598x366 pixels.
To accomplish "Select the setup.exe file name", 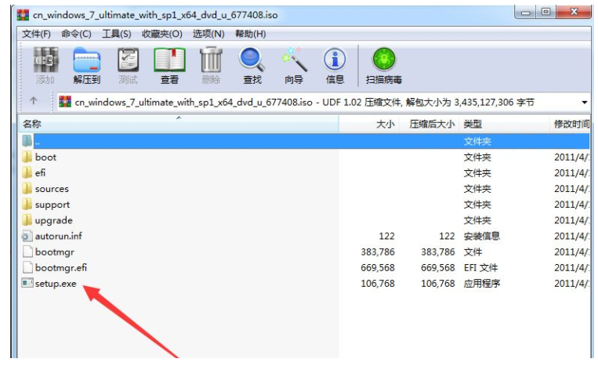I will (x=56, y=284).
